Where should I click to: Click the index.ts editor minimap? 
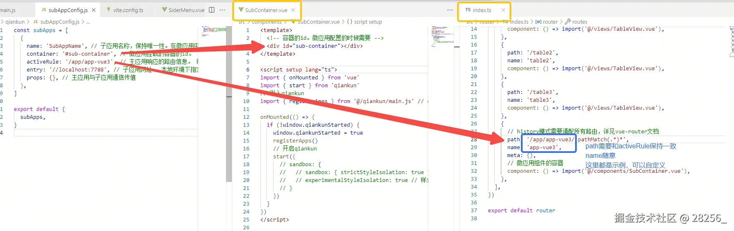pos(731,41)
